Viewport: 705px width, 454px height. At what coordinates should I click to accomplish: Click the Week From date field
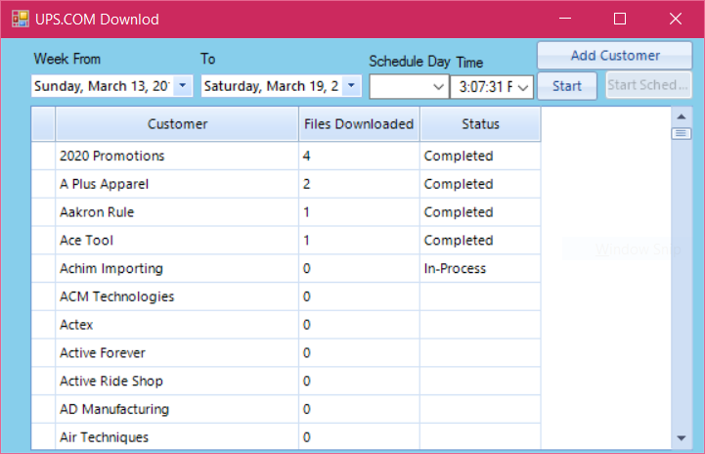[102, 86]
